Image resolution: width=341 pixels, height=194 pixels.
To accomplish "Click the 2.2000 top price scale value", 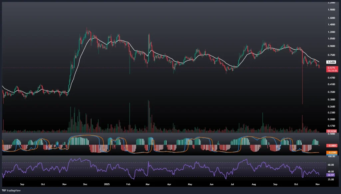I will [x=331, y=2].
